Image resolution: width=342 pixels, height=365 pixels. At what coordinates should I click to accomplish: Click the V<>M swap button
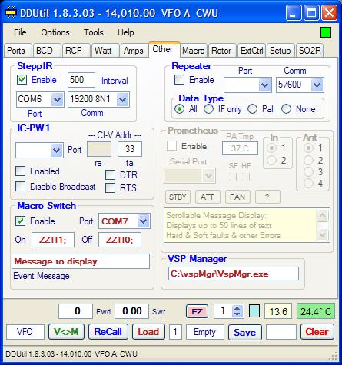pyautogui.click(x=66, y=332)
